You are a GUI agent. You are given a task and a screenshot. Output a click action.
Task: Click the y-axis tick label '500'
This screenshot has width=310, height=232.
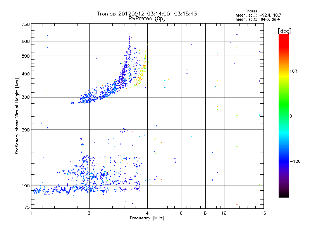[x=26, y=56]
